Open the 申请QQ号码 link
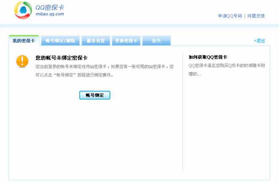 (230, 16)
